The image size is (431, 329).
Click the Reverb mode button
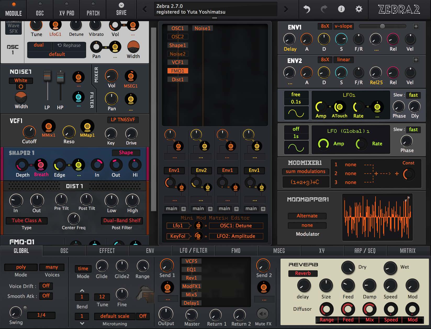[x=303, y=273]
